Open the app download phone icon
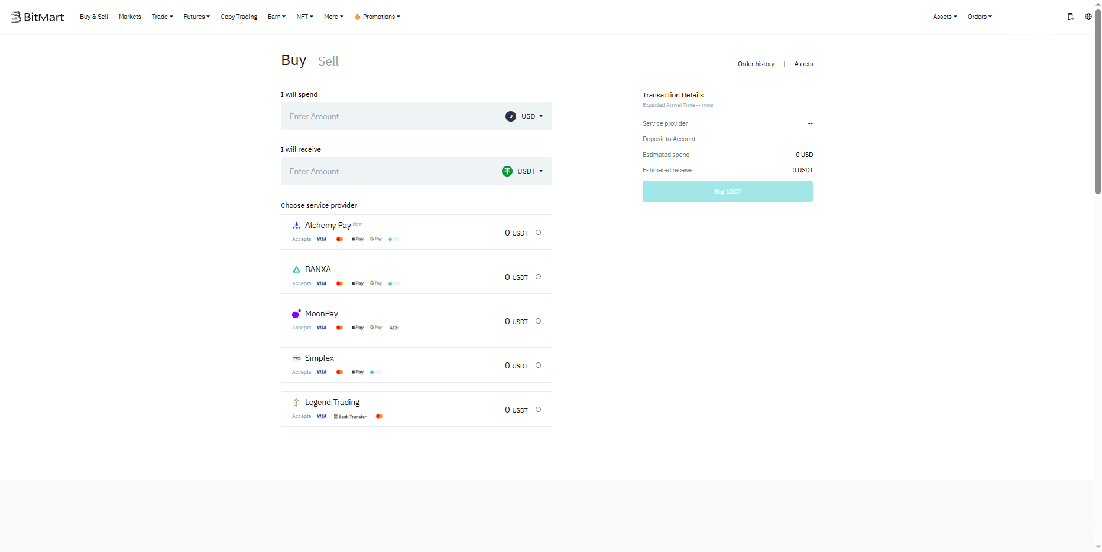The height and width of the screenshot is (552, 1102). [1070, 17]
